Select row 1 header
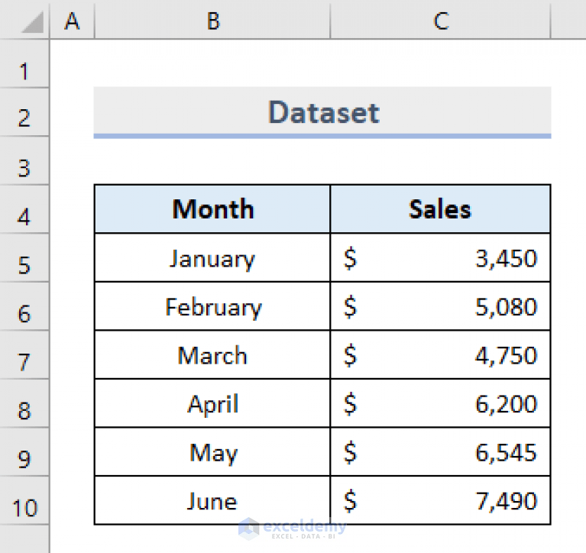 [24, 63]
